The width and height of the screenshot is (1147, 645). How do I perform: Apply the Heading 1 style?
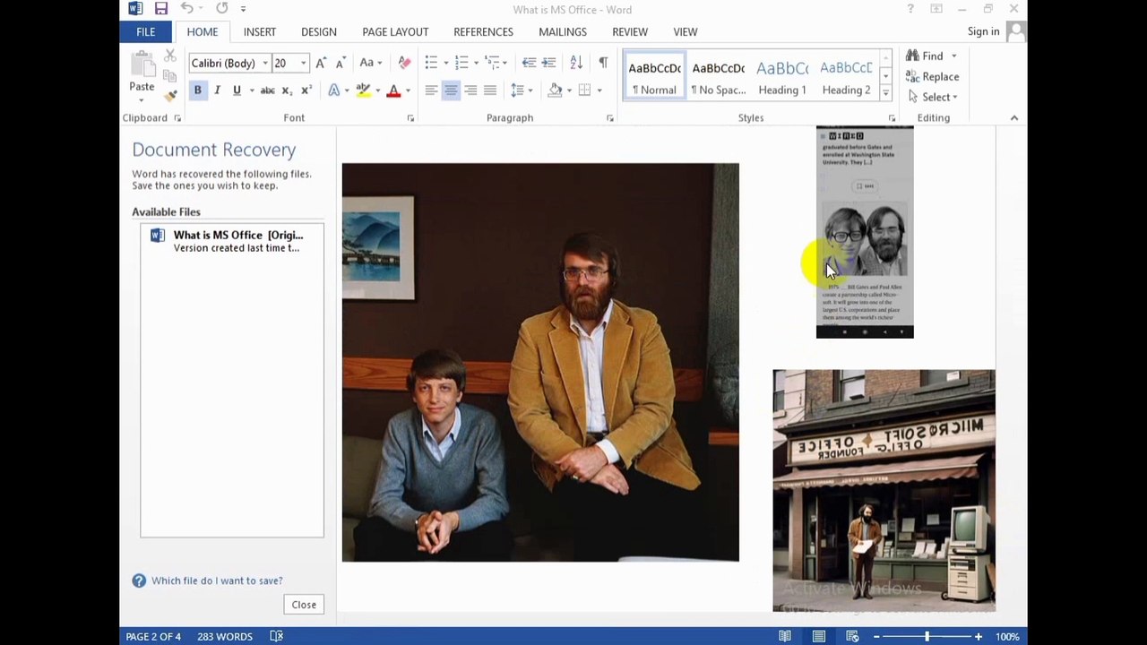point(781,76)
